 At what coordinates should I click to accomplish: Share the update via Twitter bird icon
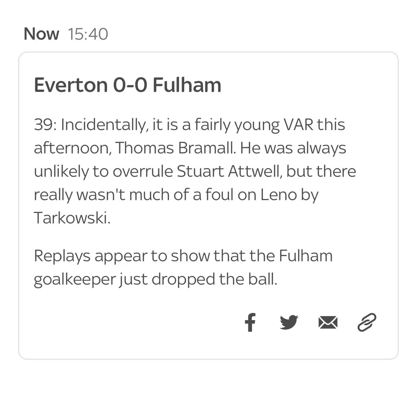click(289, 322)
